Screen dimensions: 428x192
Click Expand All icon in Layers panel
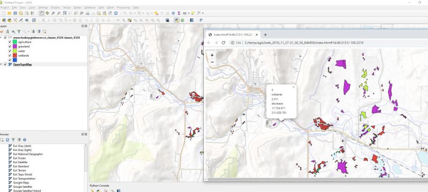(33, 31)
